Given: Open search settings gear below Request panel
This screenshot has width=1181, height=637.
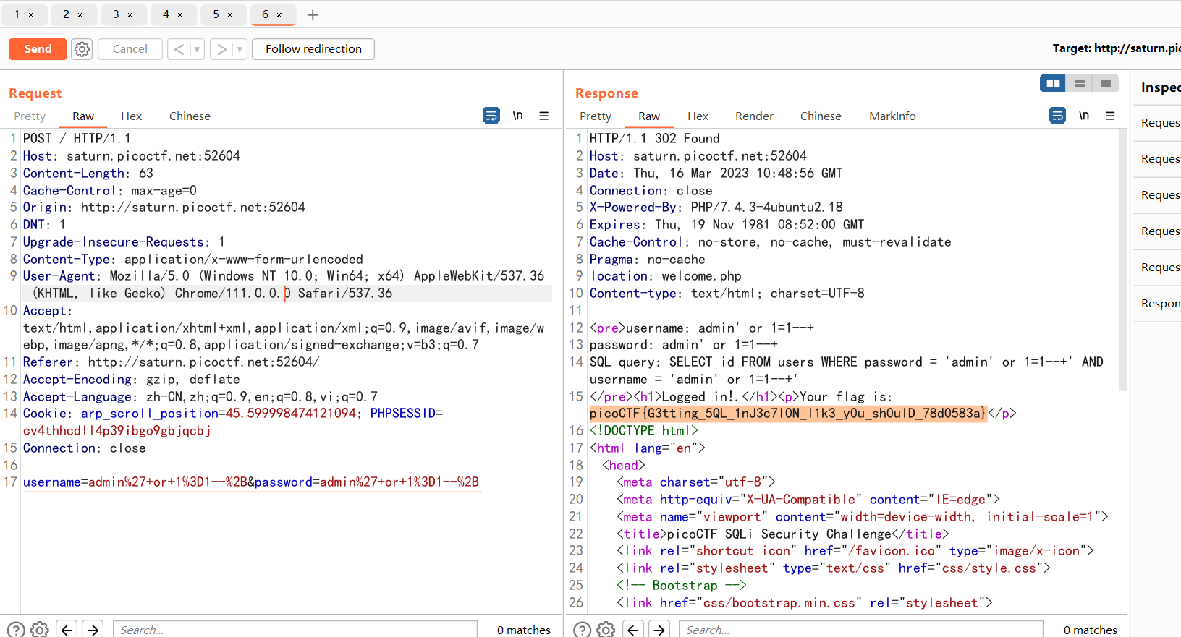Looking at the screenshot, I should tap(40, 630).
